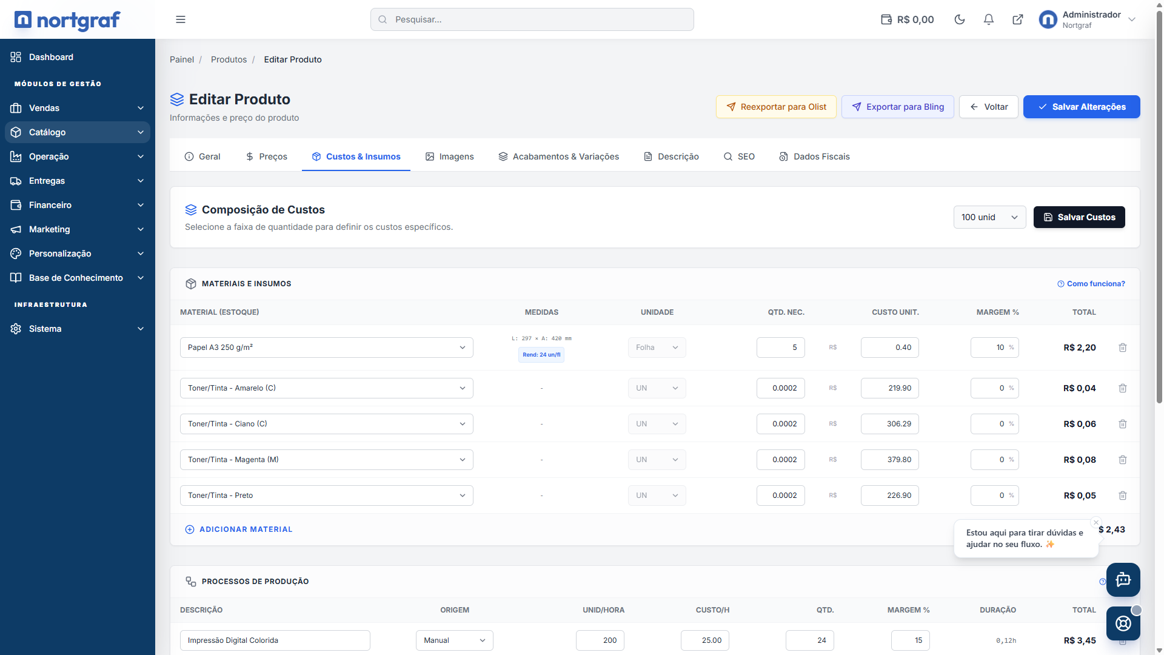1164x655 pixels.
Task: Delete the Toner Ciano row
Action: click(1123, 424)
